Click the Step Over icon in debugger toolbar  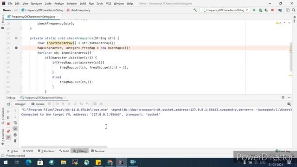pos(57,104)
